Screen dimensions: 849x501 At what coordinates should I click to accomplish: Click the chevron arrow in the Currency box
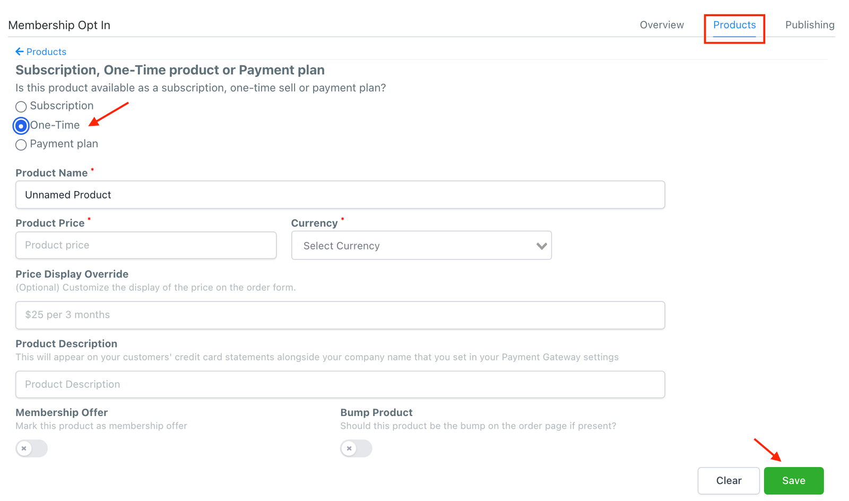pyautogui.click(x=541, y=246)
